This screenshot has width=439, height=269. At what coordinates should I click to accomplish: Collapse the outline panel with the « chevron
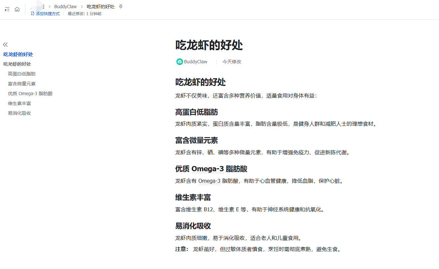(5, 44)
